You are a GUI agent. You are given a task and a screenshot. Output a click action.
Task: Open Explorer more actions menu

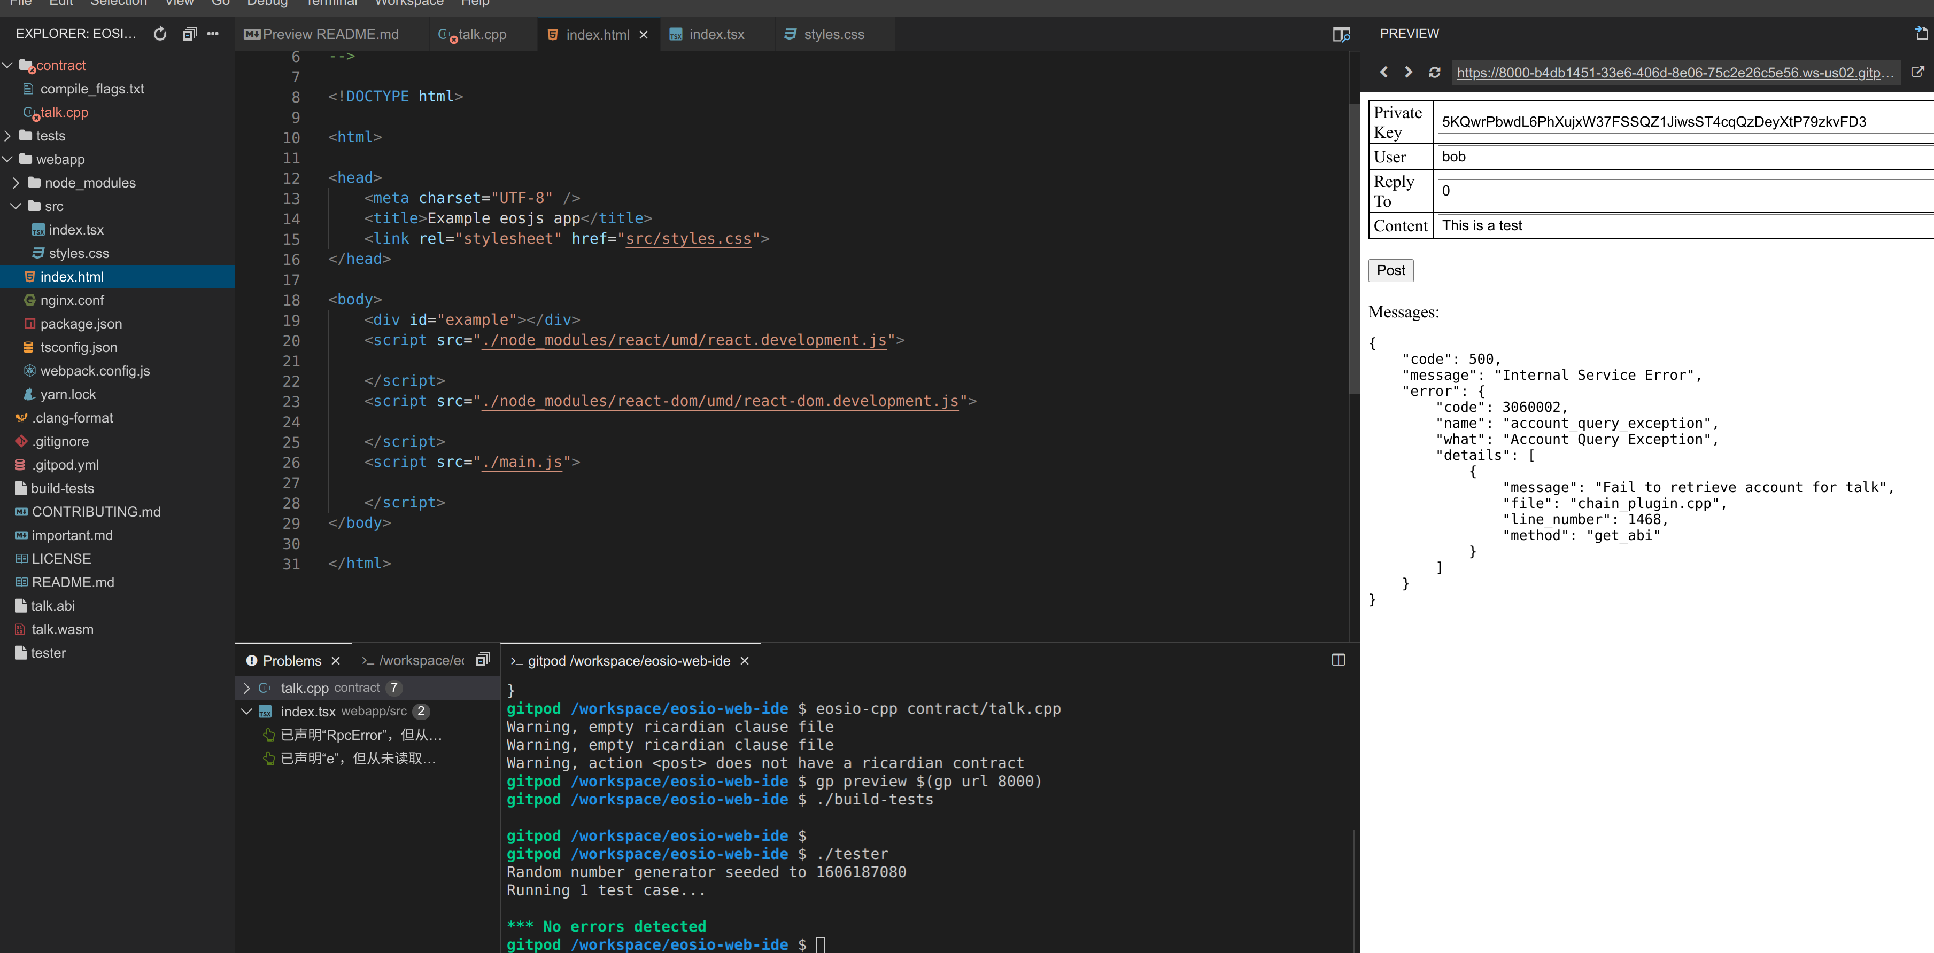point(213,34)
